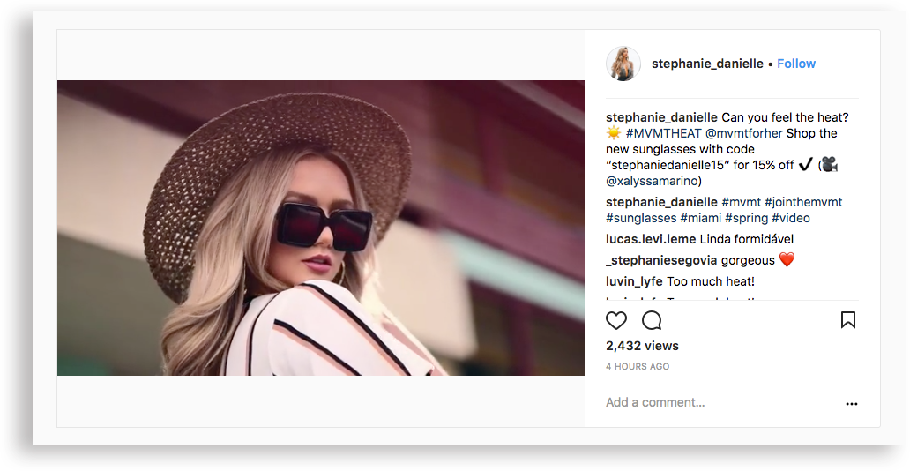This screenshot has width=910, height=471.
Task: Open the #spring hashtag
Action: pyautogui.click(x=746, y=219)
